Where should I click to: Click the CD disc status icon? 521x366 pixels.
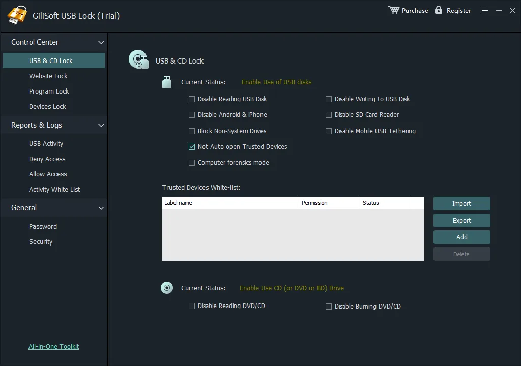click(167, 288)
